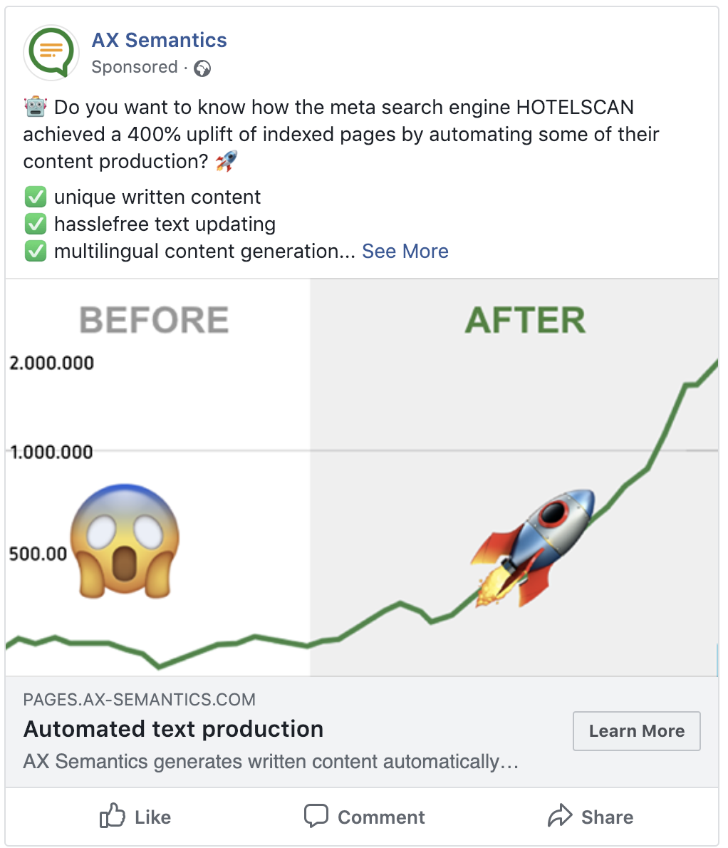Expand the post text with See More

tap(405, 251)
